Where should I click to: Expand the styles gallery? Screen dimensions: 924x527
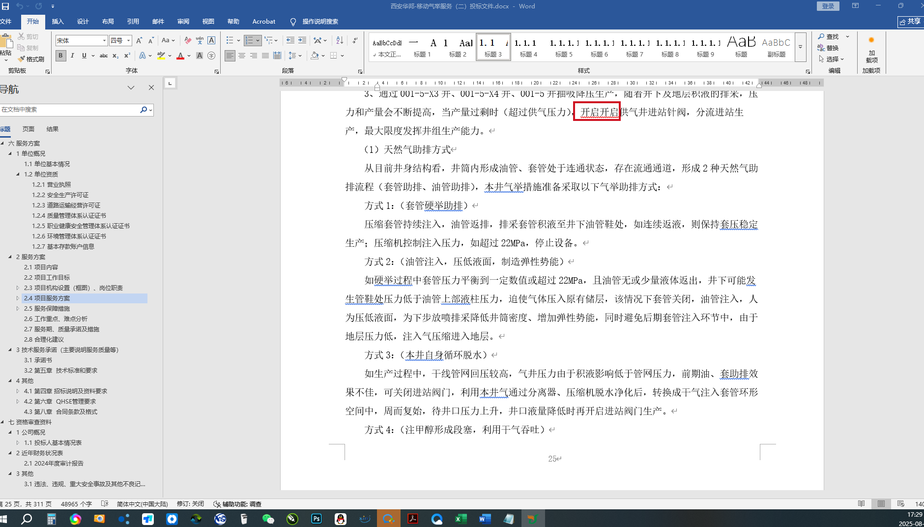pyautogui.click(x=801, y=47)
